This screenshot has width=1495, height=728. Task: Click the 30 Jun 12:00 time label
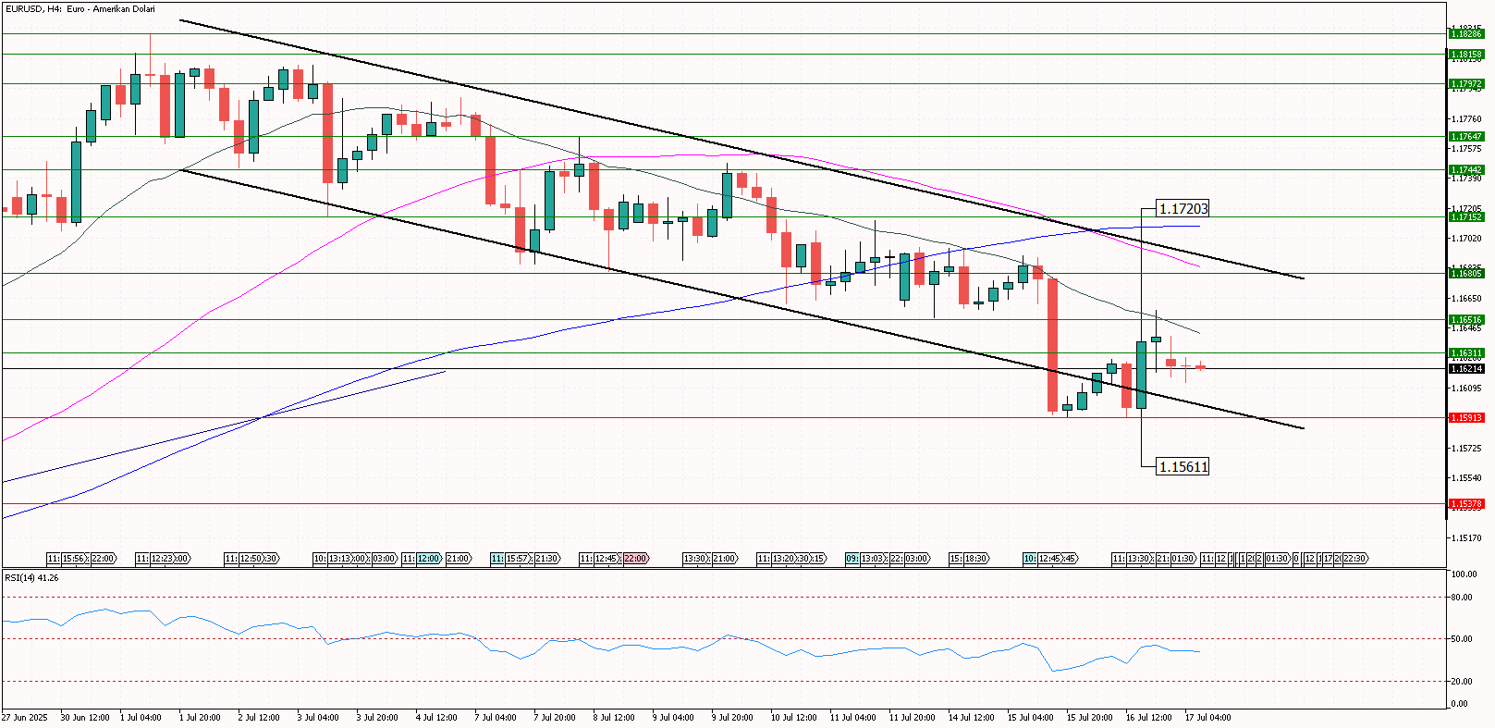coord(85,718)
